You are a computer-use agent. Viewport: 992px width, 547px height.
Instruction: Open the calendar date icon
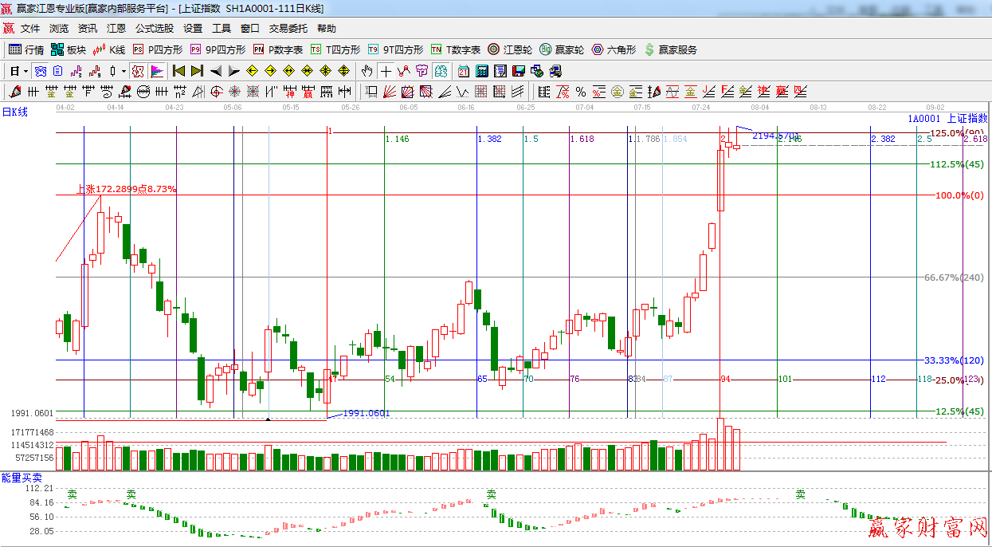pyautogui.click(x=464, y=71)
